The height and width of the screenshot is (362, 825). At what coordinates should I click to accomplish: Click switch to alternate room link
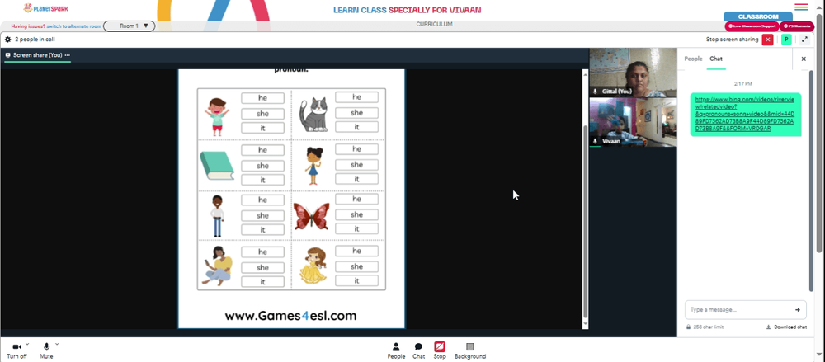point(73,26)
